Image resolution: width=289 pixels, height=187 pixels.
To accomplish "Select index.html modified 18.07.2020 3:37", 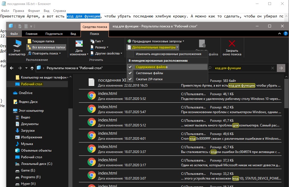I will pos(180,149).
